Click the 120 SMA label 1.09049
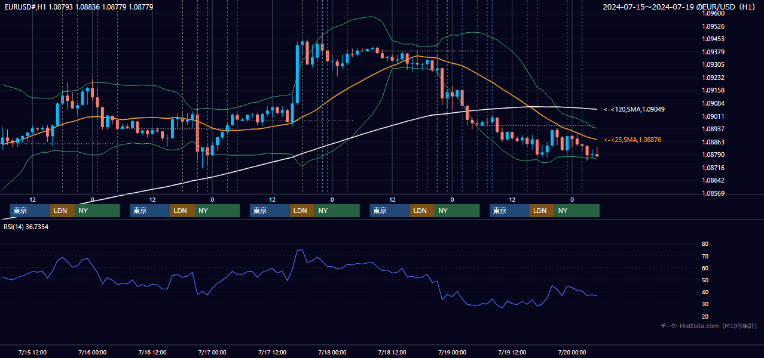 coord(634,110)
